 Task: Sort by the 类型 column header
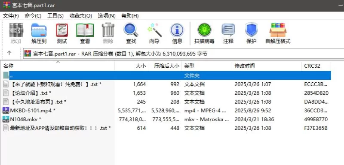207,66
